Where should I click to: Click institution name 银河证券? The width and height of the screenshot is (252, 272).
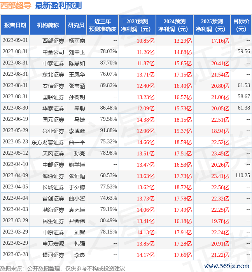click(x=53, y=255)
